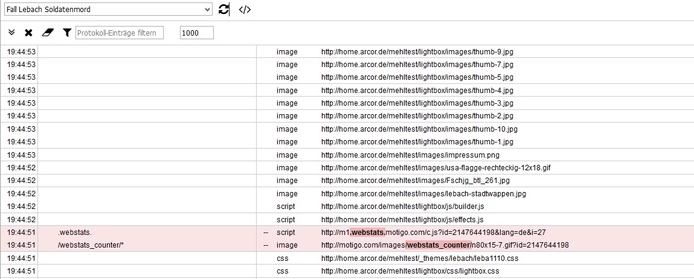The height and width of the screenshot is (279, 694).
Task: Open the Fall Lebach Soldatenmord tab dropdown
Action: 108,9
